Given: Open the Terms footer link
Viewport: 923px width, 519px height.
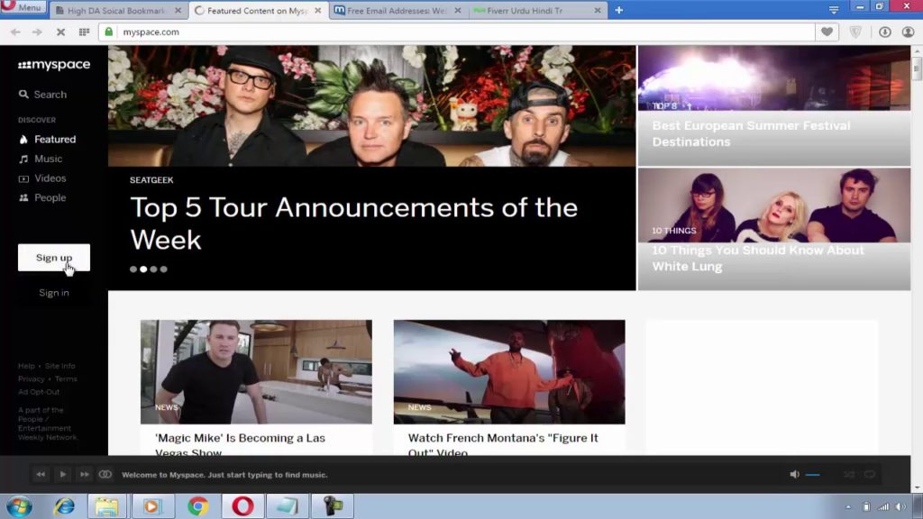Looking at the screenshot, I should (66, 379).
